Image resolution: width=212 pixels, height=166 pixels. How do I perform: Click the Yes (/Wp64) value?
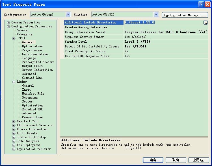click(166, 47)
